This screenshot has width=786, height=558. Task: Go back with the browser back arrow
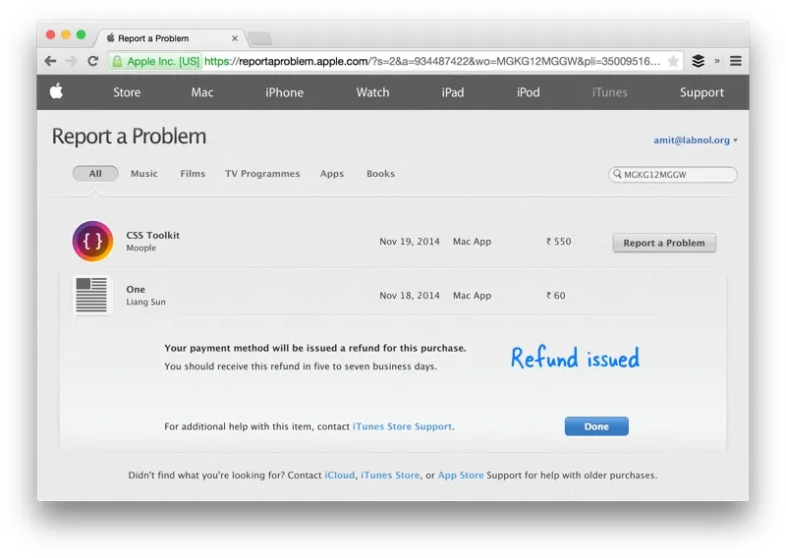50,61
